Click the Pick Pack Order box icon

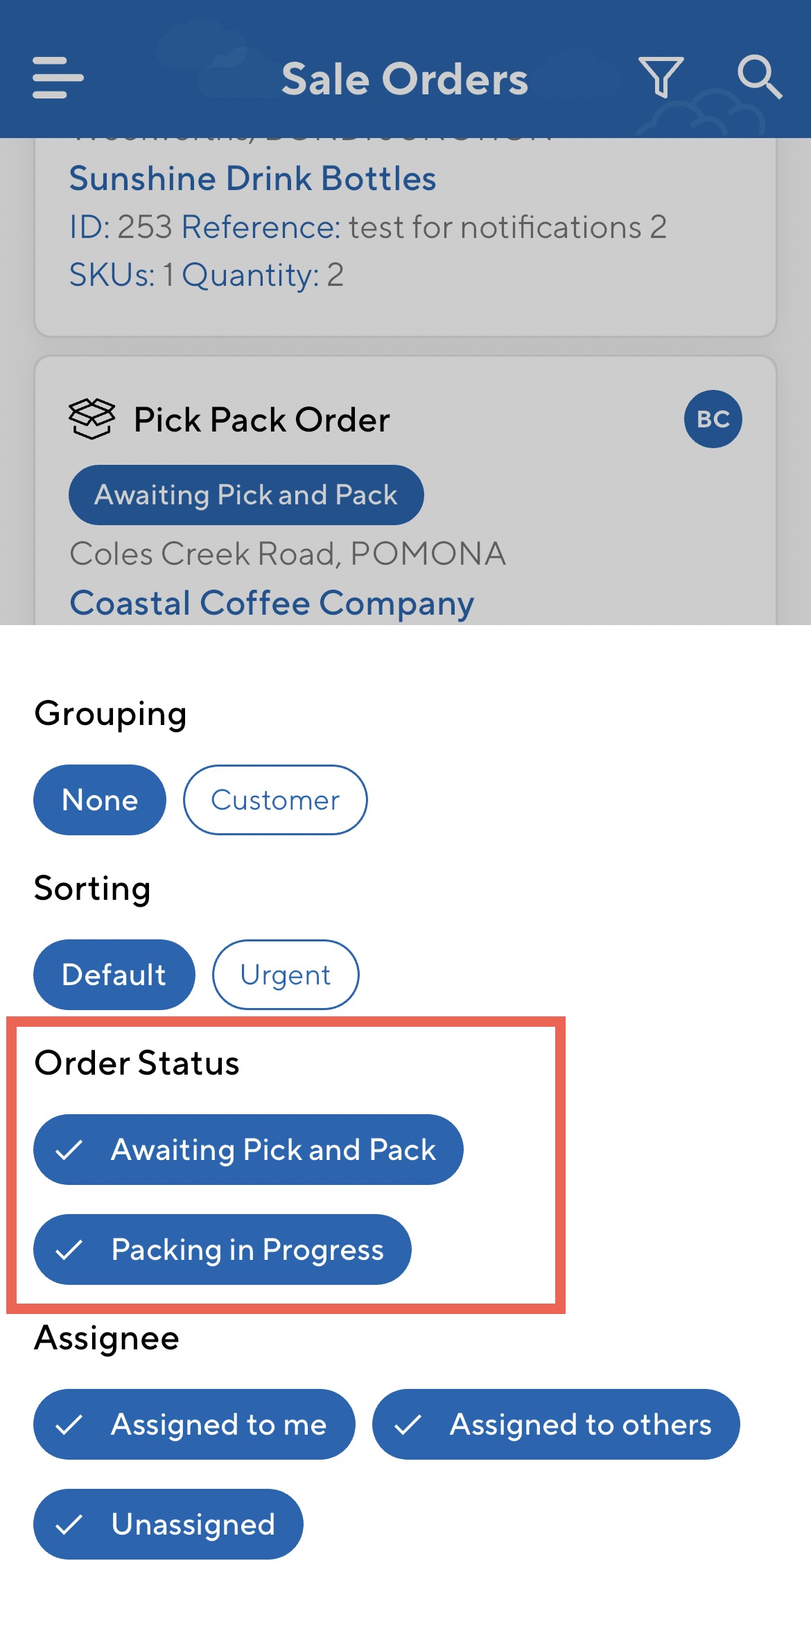91,419
